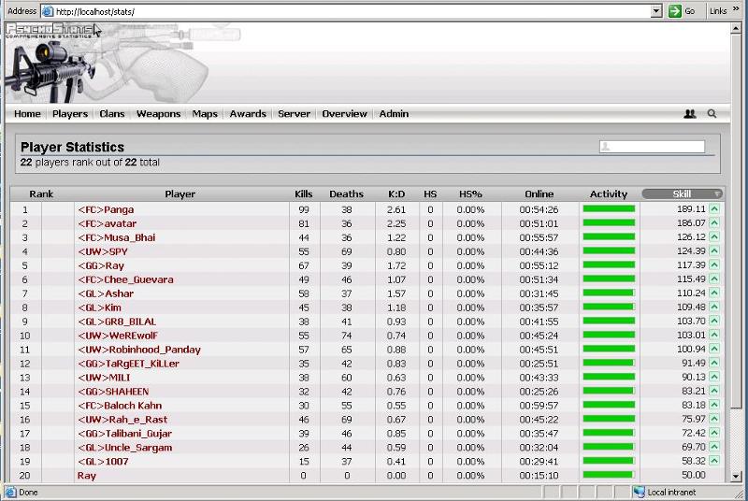Expand the Links toolbar chevron
This screenshot has height=501, width=748.
pyautogui.click(x=736, y=8)
